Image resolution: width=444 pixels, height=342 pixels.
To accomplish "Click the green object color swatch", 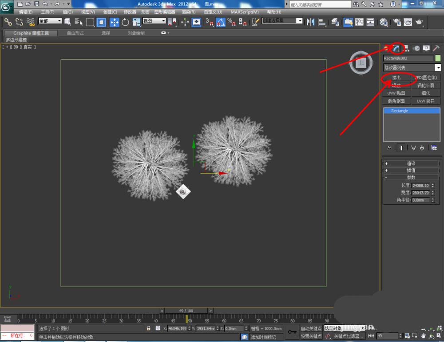I will [x=438, y=58].
